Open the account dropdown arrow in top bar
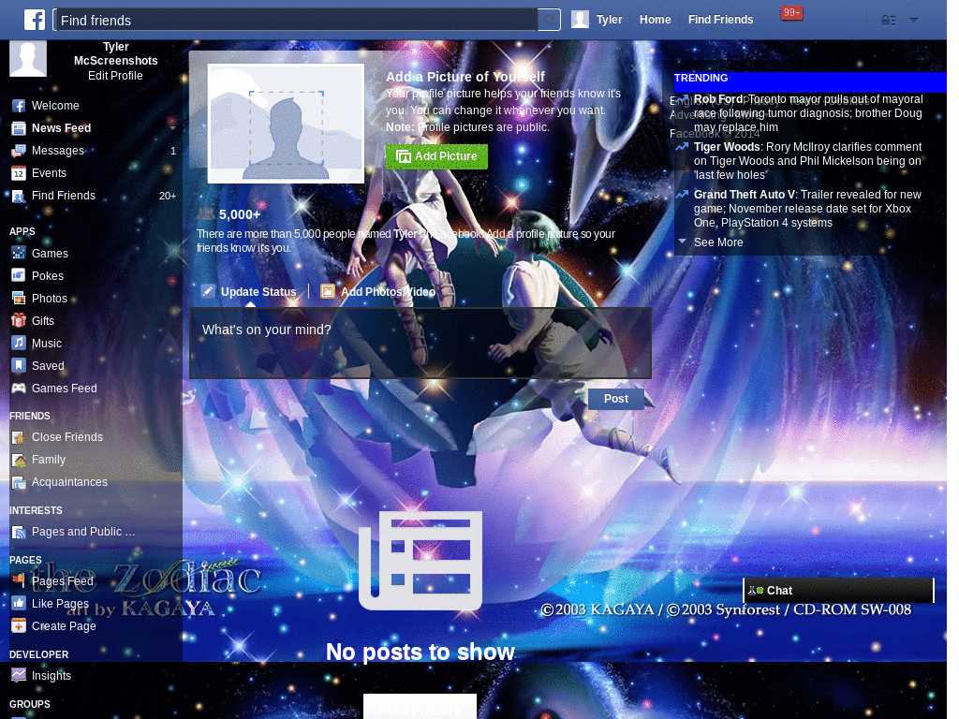Viewport: 959px width, 719px height. 913,21
